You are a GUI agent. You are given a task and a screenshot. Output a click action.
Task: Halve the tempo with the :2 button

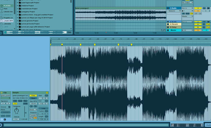coord(31,106)
